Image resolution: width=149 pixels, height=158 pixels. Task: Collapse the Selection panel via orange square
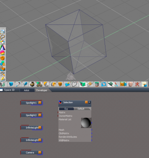click(x=86, y=102)
